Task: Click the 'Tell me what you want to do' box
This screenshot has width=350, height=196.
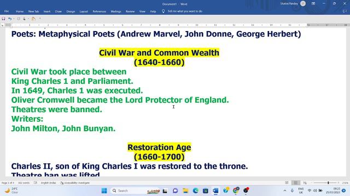Action: (x=185, y=11)
